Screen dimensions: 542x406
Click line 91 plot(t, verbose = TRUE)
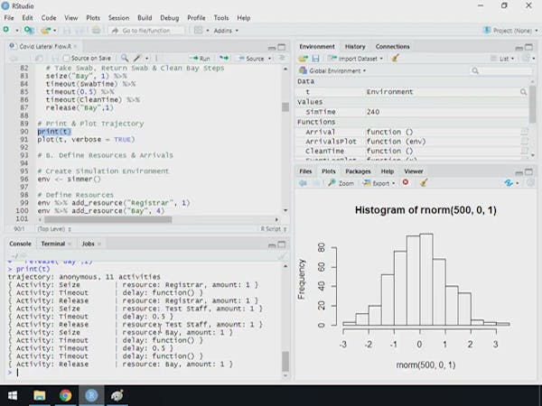tap(86, 140)
